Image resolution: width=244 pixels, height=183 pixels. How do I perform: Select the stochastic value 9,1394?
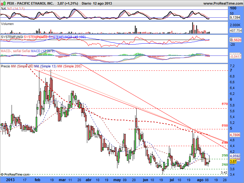235,18
